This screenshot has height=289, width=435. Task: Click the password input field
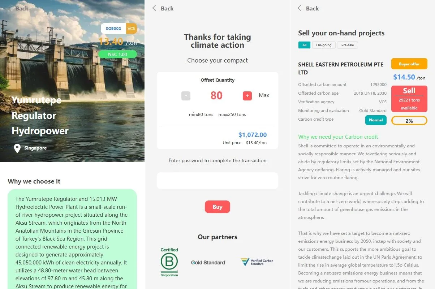point(217,181)
